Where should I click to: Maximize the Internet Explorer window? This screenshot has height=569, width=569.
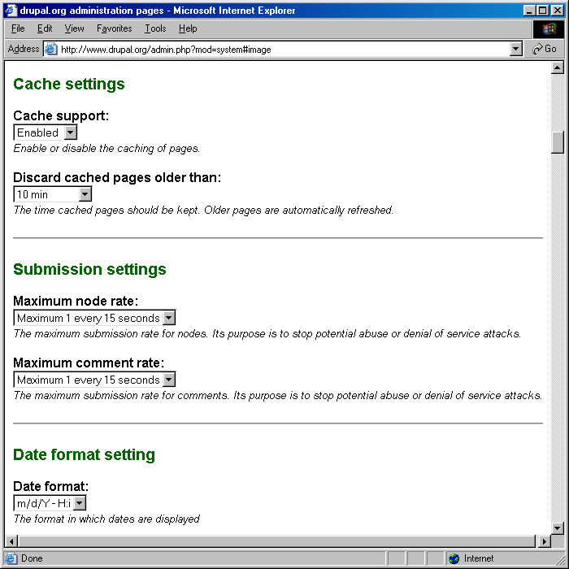click(x=542, y=10)
